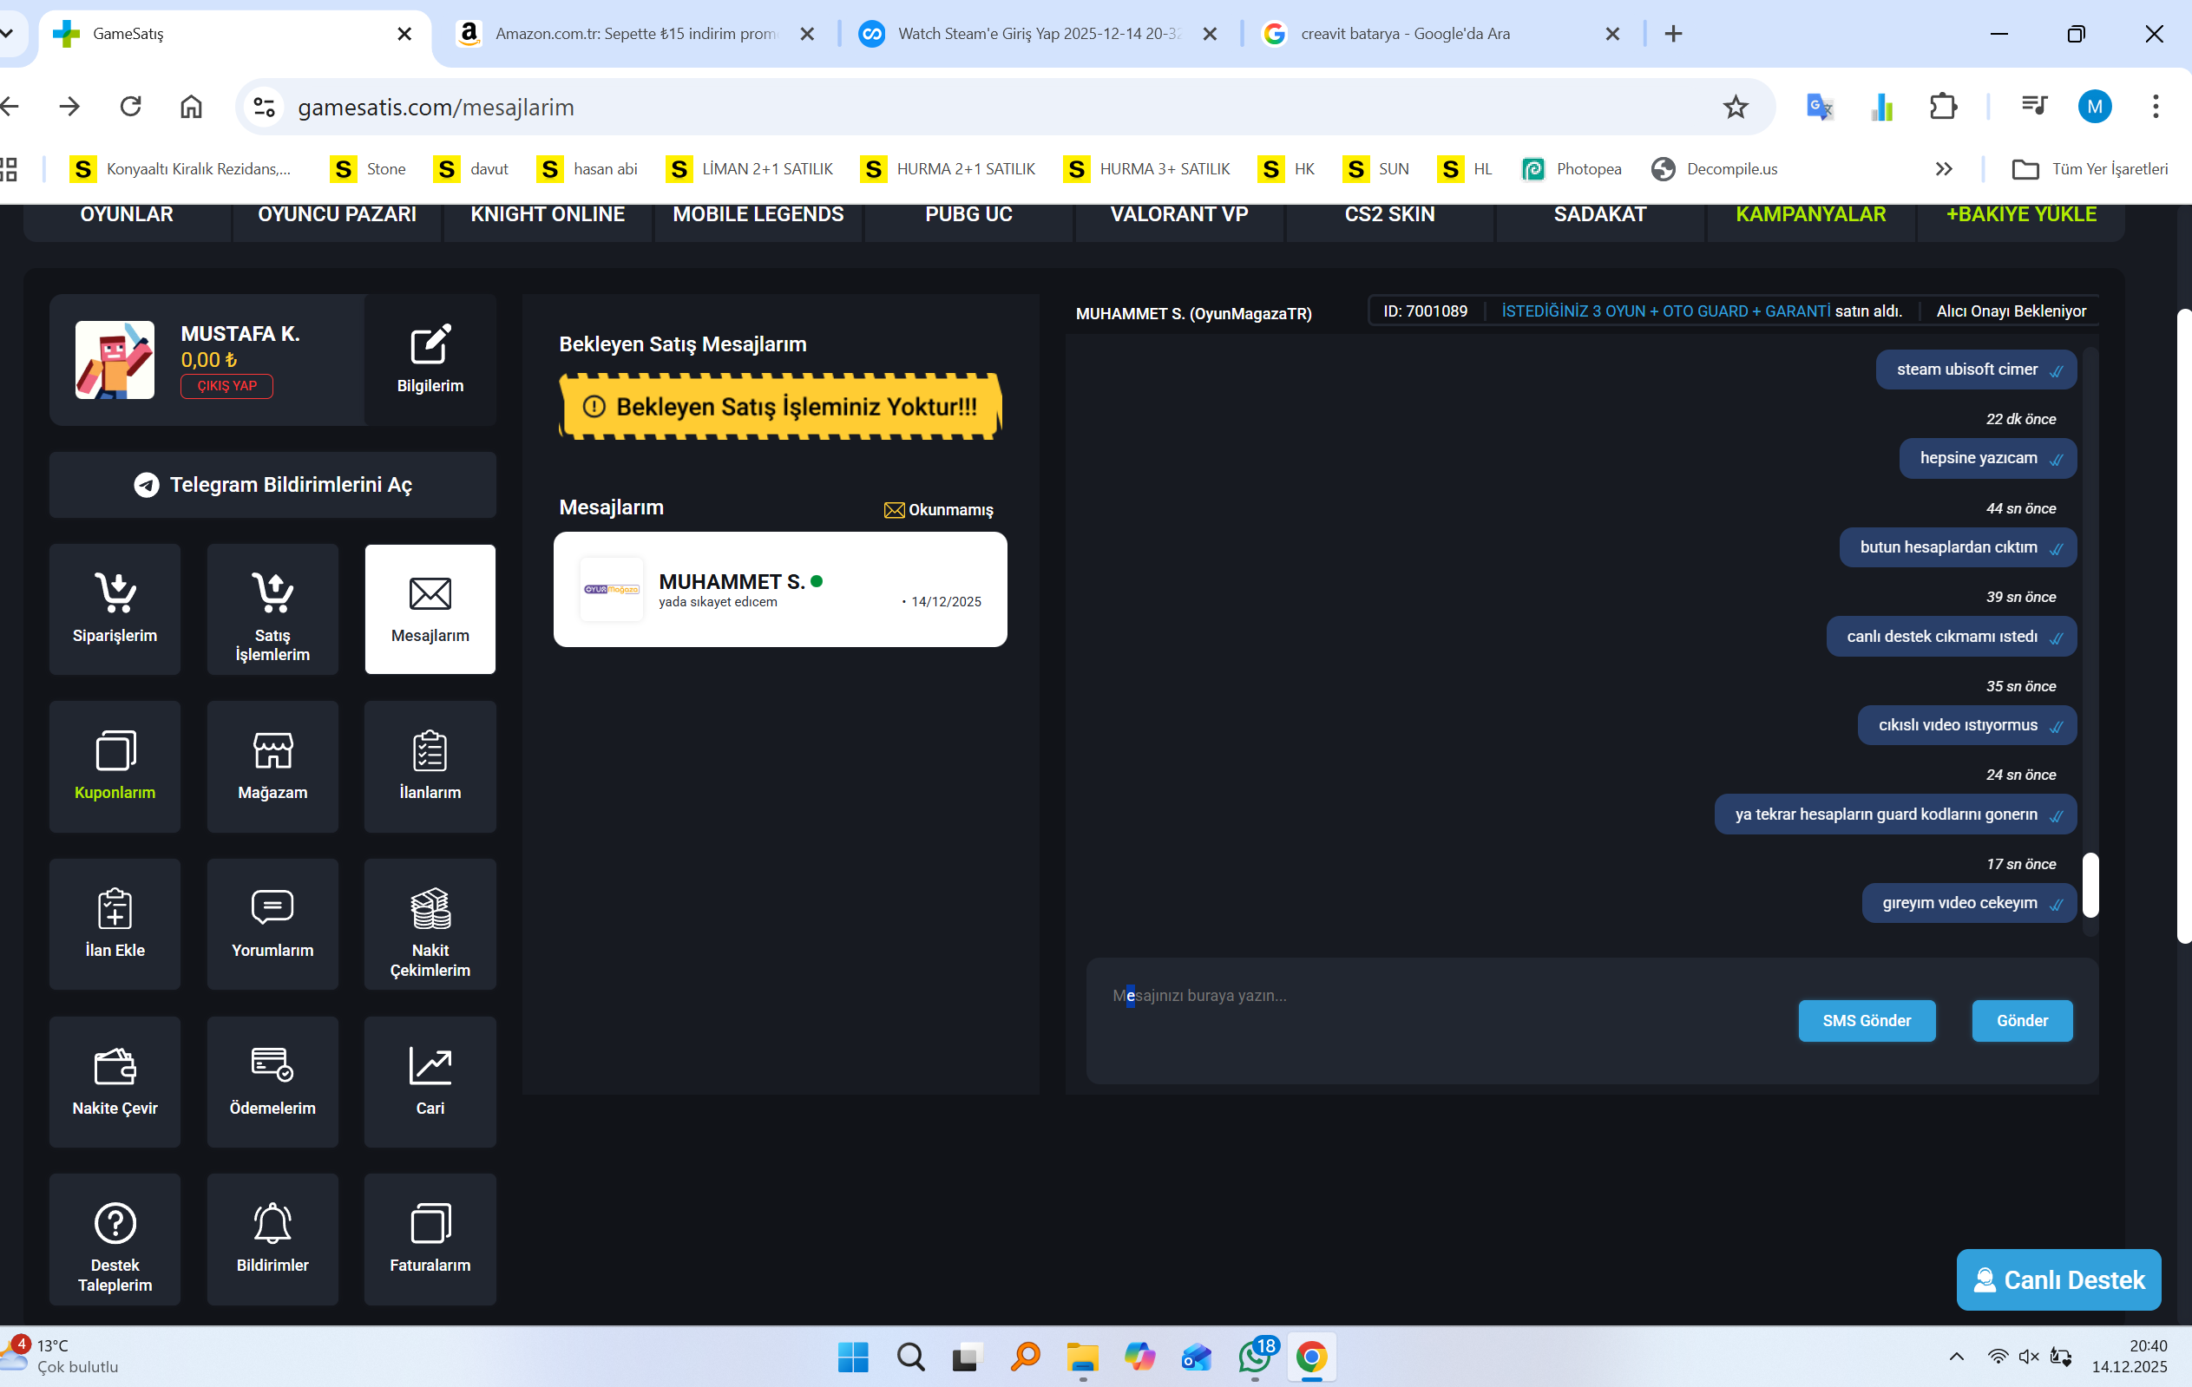Click the +BAKİYE YÜKLE menu item
The height and width of the screenshot is (1387, 2192).
pos(2020,215)
